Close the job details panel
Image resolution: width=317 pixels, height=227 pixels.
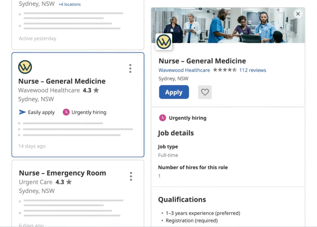[x=298, y=14]
